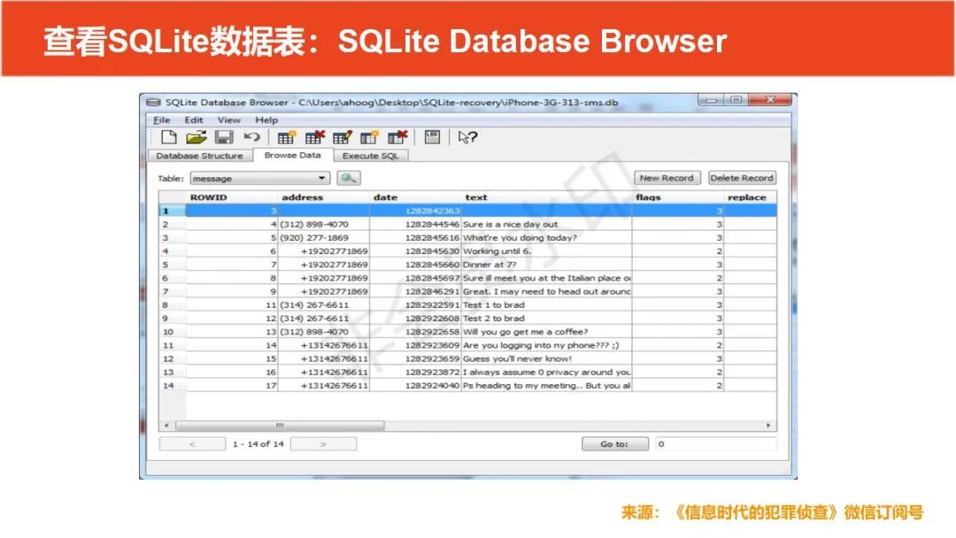This screenshot has width=956, height=538.
Task: Click the cell 'Working until 6.'
Action: (547, 251)
